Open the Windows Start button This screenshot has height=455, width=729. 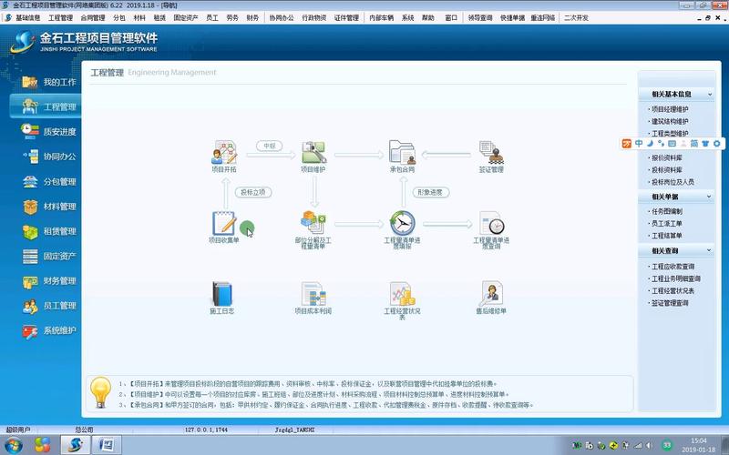tap(13, 445)
